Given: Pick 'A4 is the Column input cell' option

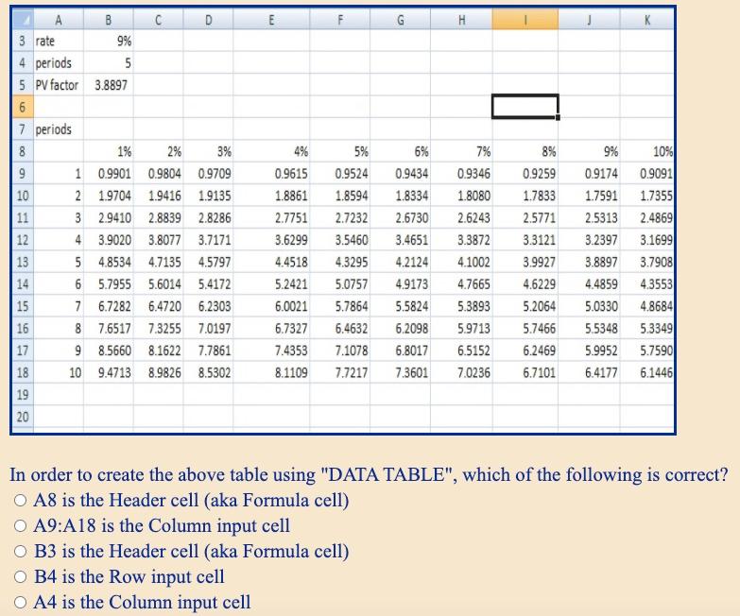Looking at the screenshot, I should coord(20,603).
